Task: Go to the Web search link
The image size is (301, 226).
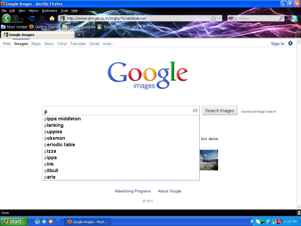Action: pyautogui.click(x=7, y=44)
